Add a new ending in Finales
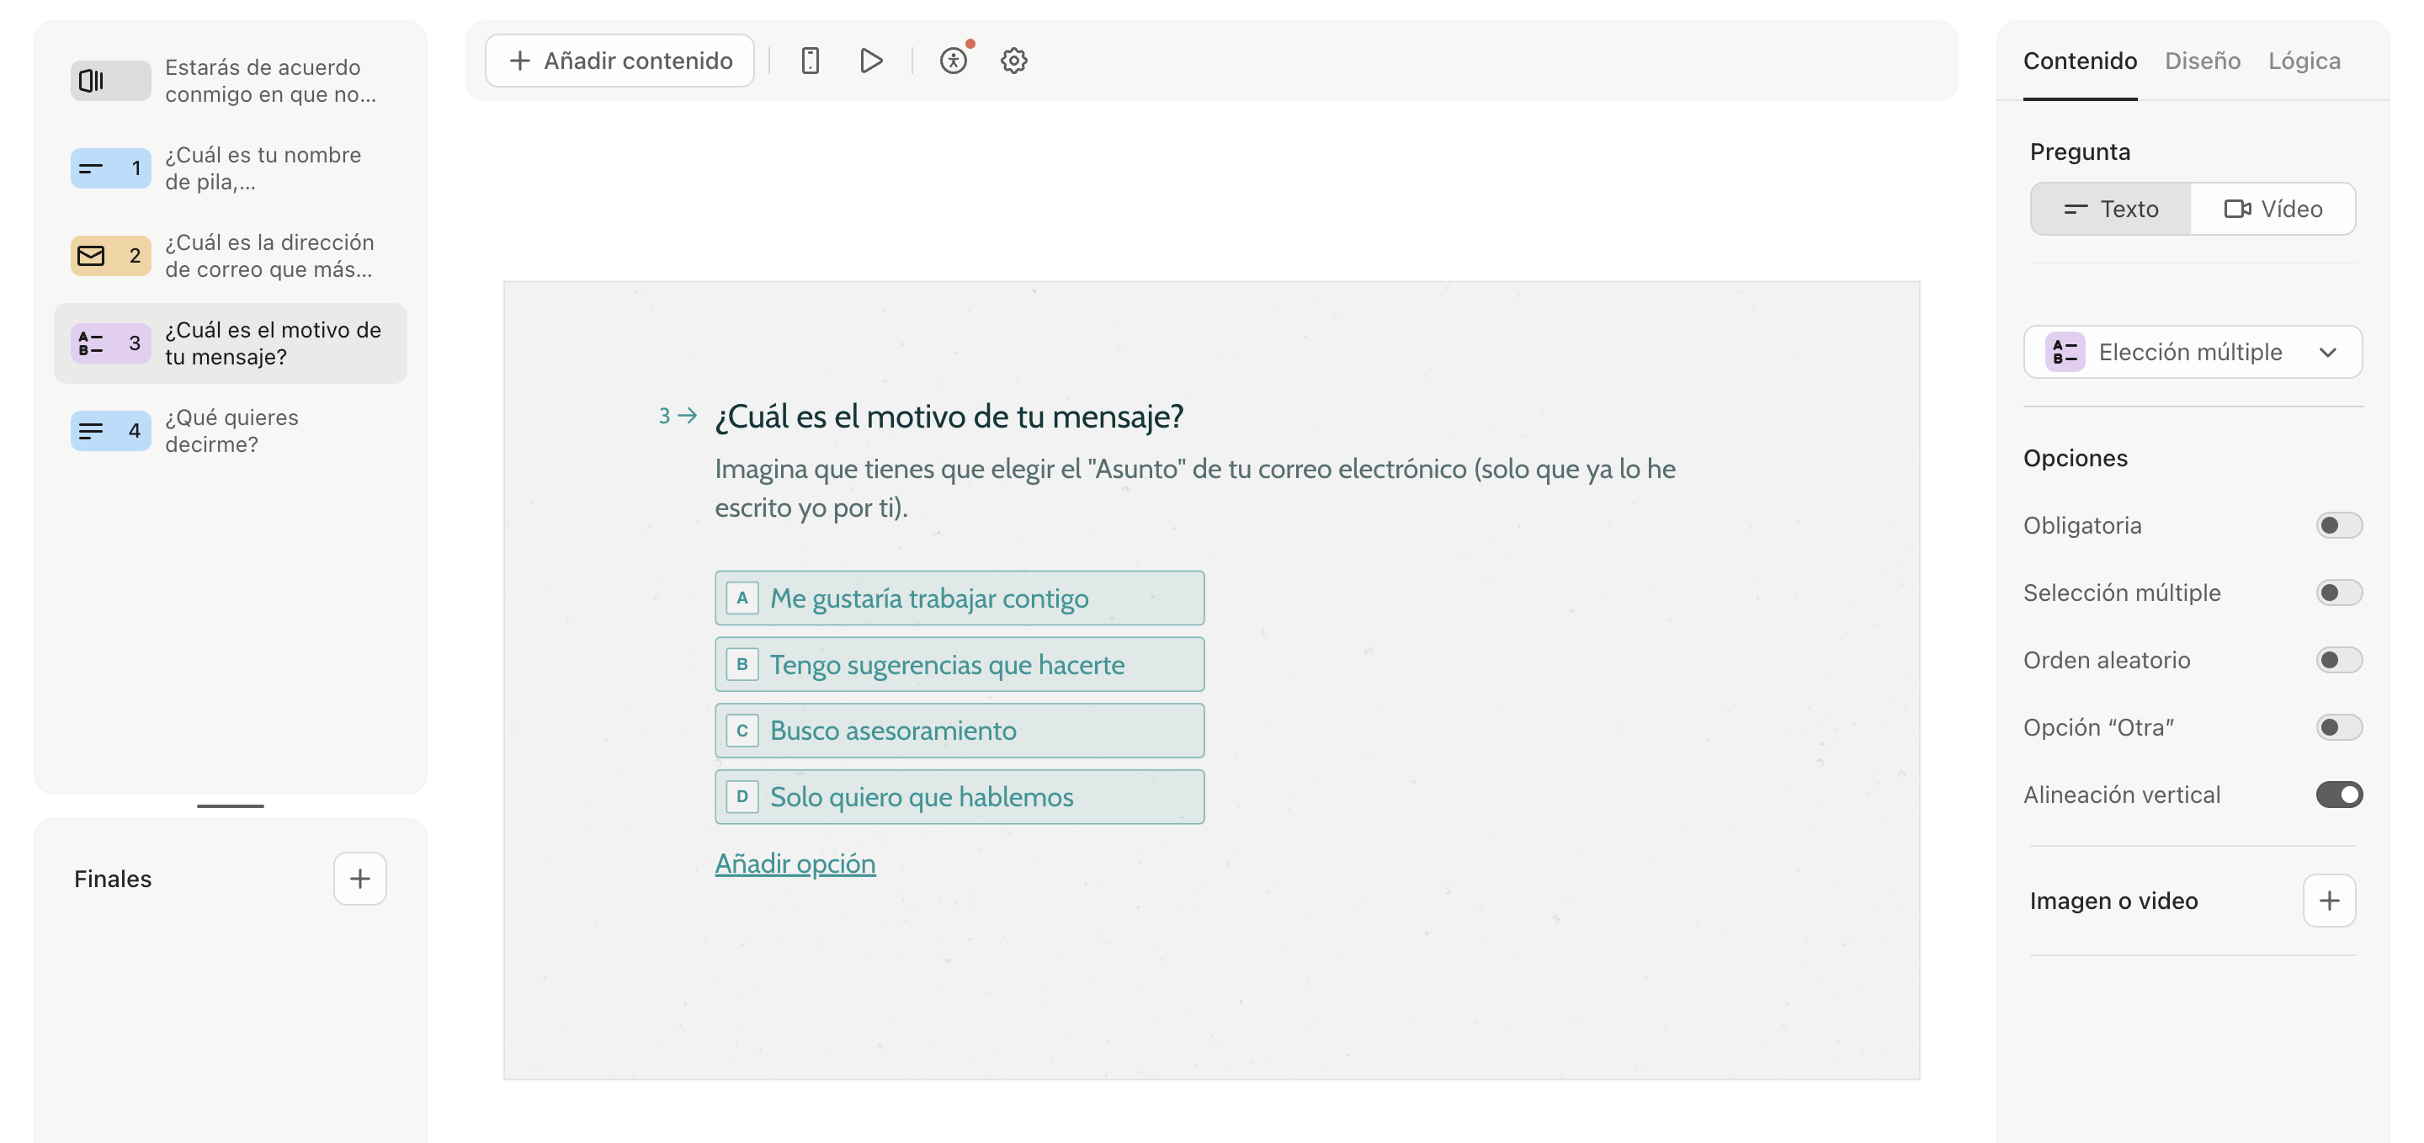 (359, 879)
